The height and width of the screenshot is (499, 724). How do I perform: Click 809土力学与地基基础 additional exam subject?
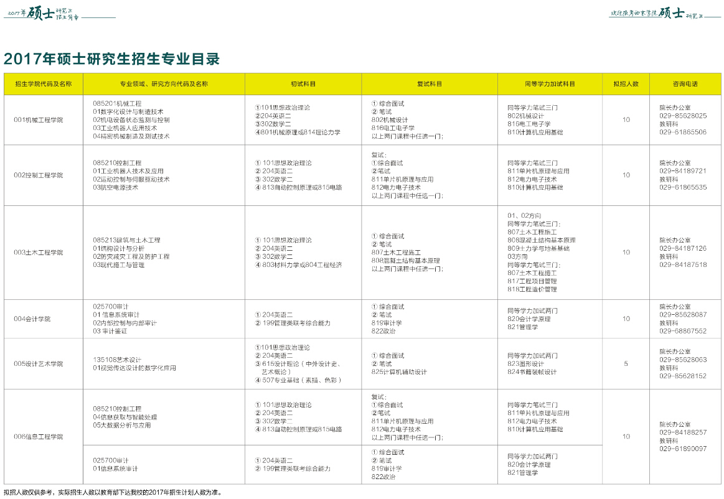[538, 248]
